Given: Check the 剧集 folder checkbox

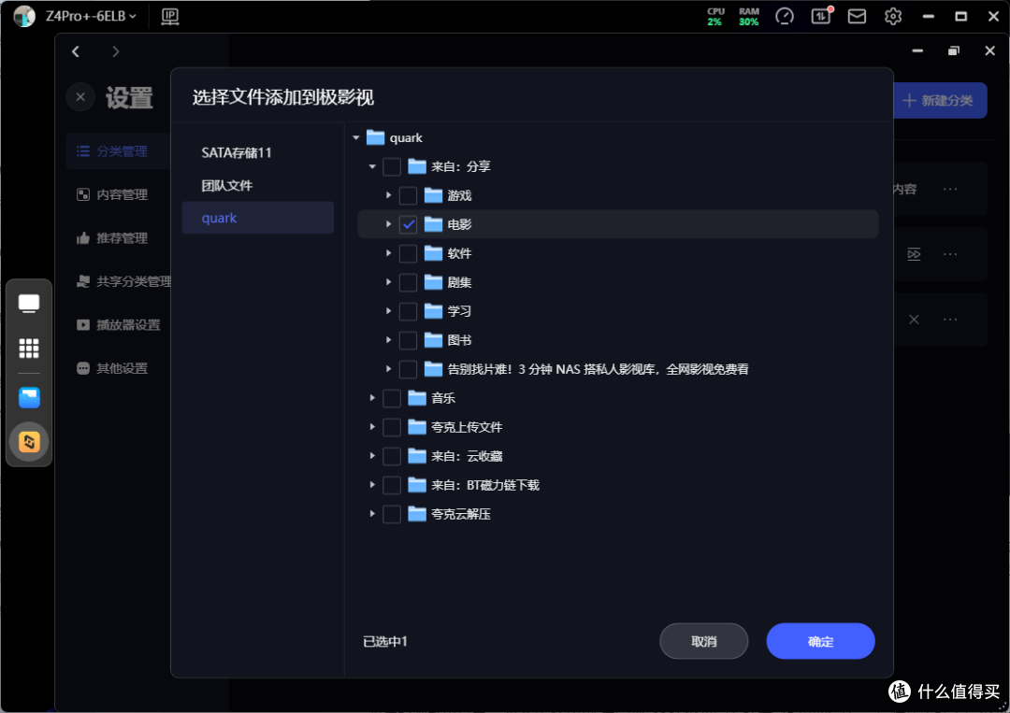Looking at the screenshot, I should click(x=408, y=282).
